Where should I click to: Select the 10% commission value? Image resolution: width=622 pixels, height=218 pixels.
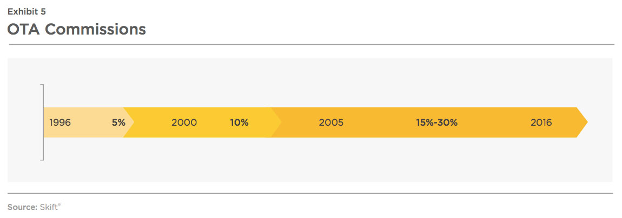pos(239,122)
